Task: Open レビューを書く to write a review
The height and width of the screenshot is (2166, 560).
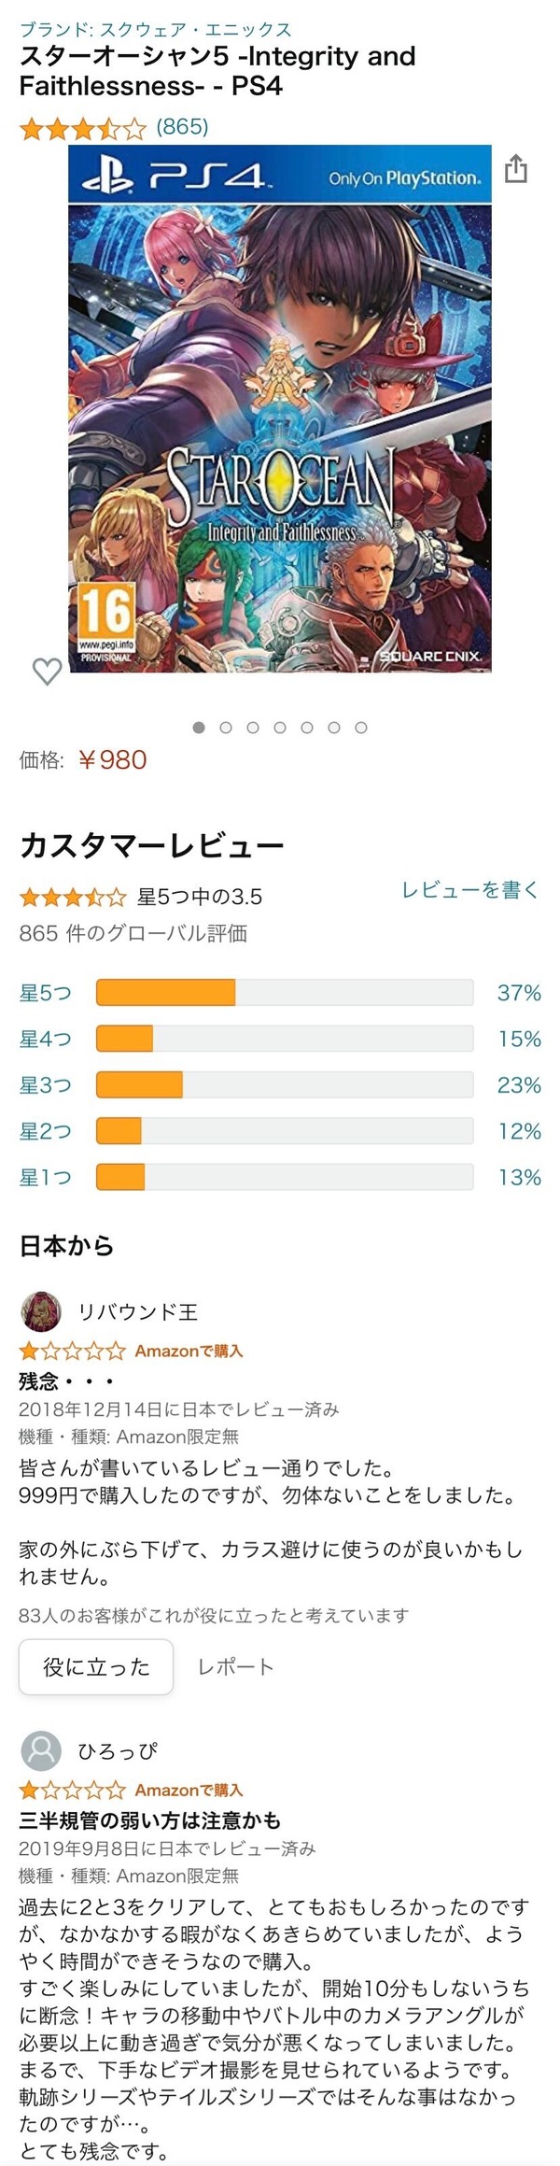Action: 470,890
